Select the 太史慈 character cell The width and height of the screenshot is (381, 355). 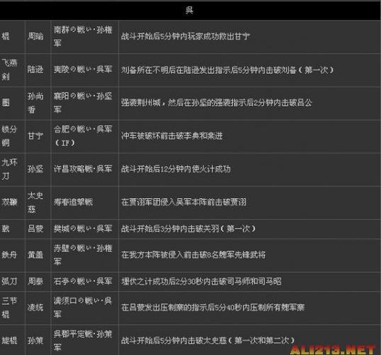tap(38, 203)
